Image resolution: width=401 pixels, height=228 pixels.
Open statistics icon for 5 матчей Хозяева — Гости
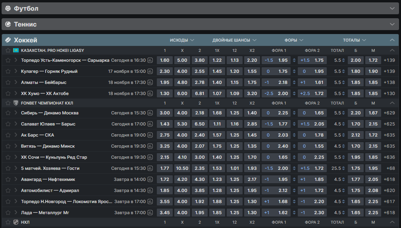pyautogui.click(x=150, y=168)
